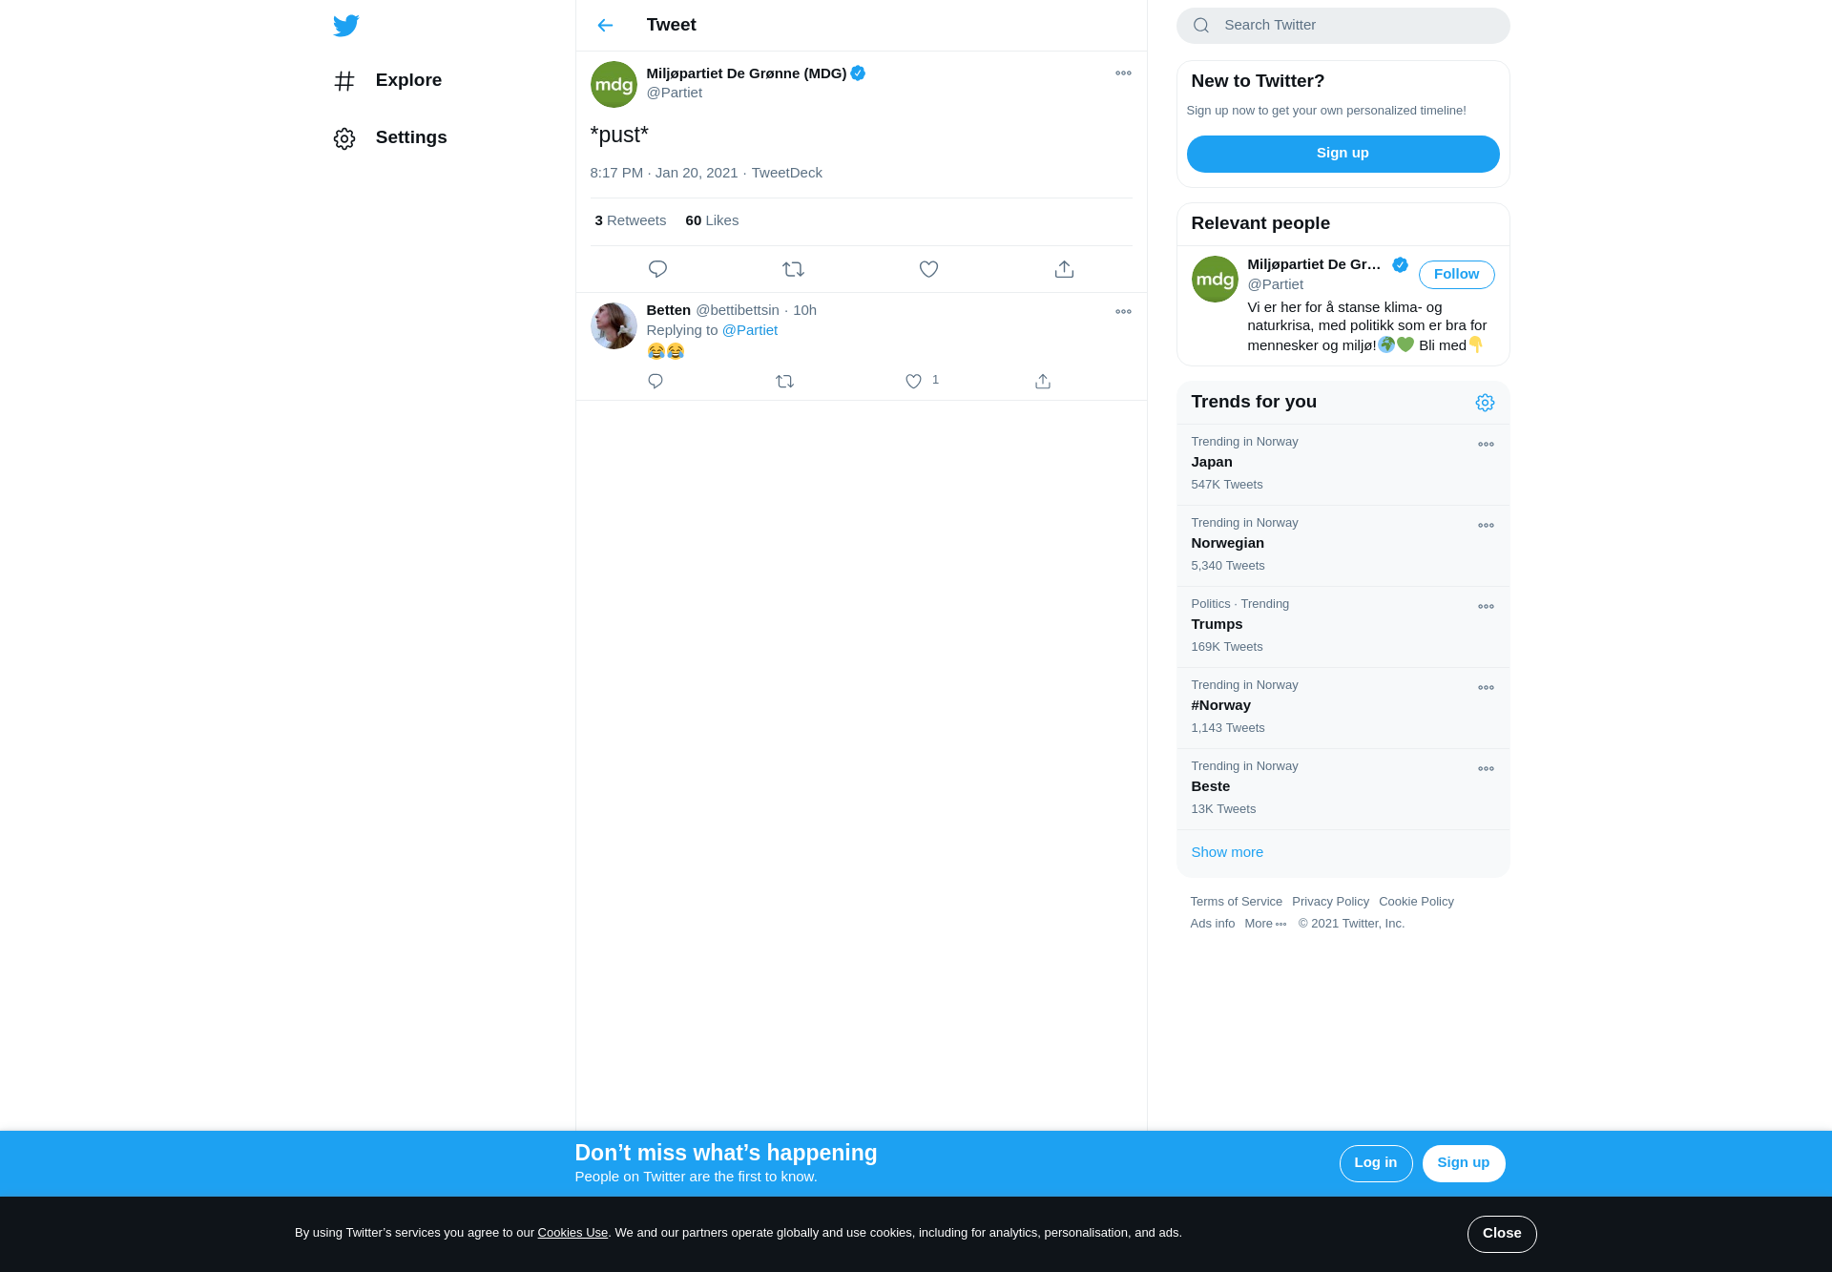This screenshot has width=1832, height=1272.
Task: Go back using the arrow icon
Action: 605,26
